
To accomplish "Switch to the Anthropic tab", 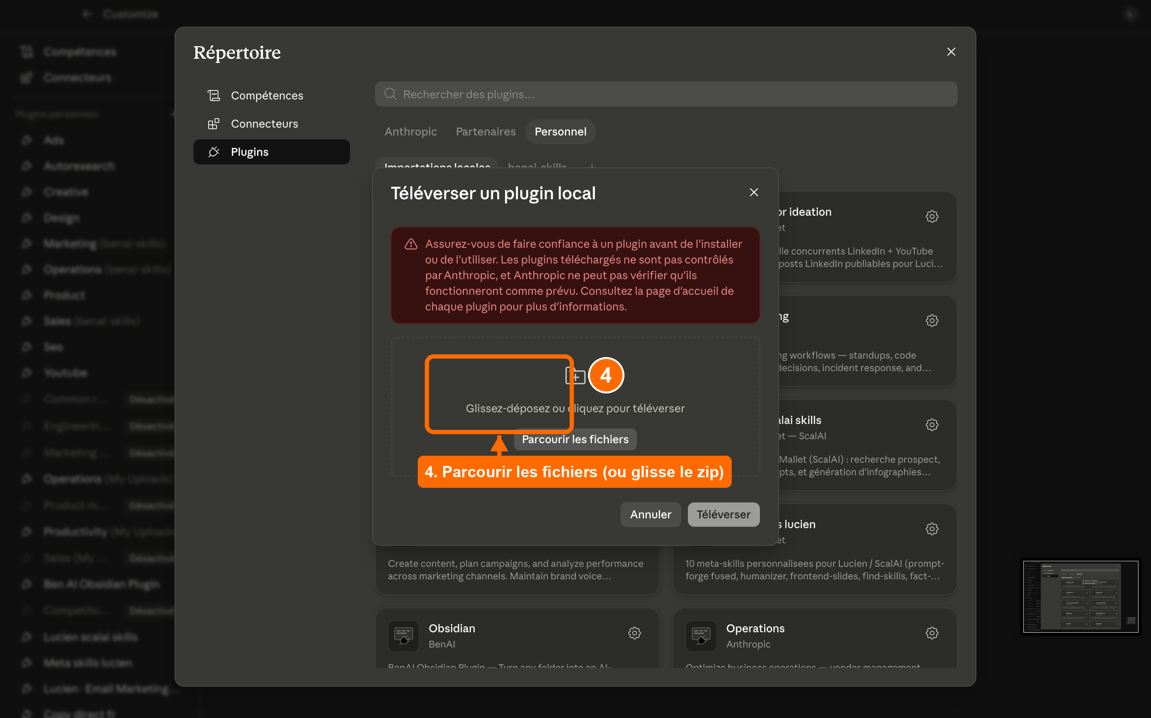I will click(411, 132).
